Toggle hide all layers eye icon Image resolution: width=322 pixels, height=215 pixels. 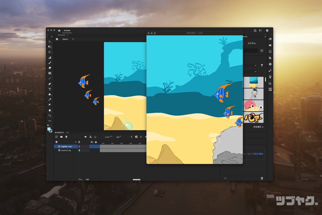92,142
